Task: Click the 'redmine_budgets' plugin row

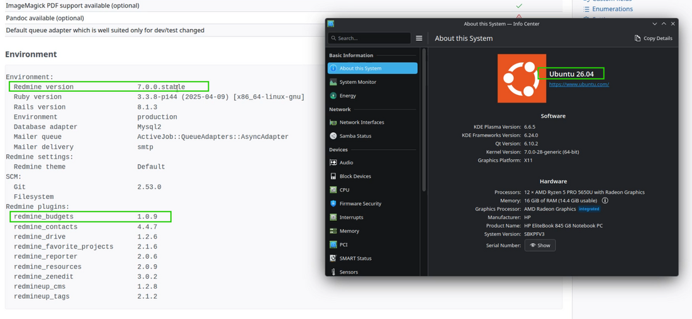Action: [x=90, y=216]
